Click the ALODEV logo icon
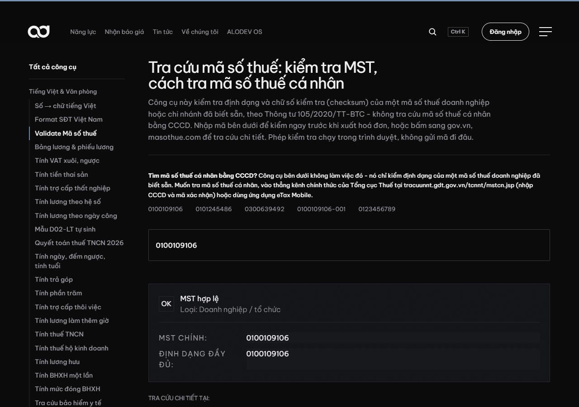579x407 pixels. (x=38, y=32)
